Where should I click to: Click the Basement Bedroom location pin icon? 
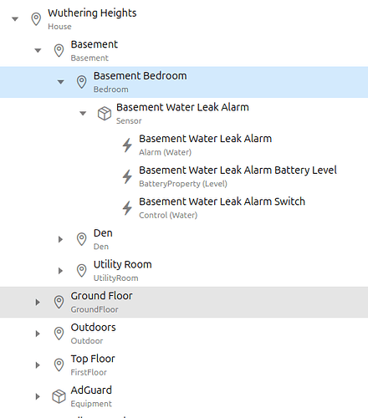coord(81,82)
